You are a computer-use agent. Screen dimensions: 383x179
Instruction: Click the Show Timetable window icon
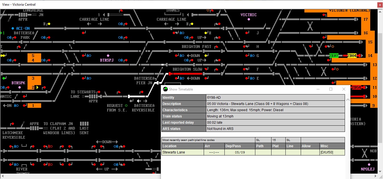tap(165, 89)
